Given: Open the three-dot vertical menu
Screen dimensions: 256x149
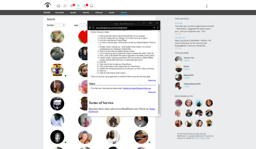Looking at the screenshot, I should (x=207, y=6).
